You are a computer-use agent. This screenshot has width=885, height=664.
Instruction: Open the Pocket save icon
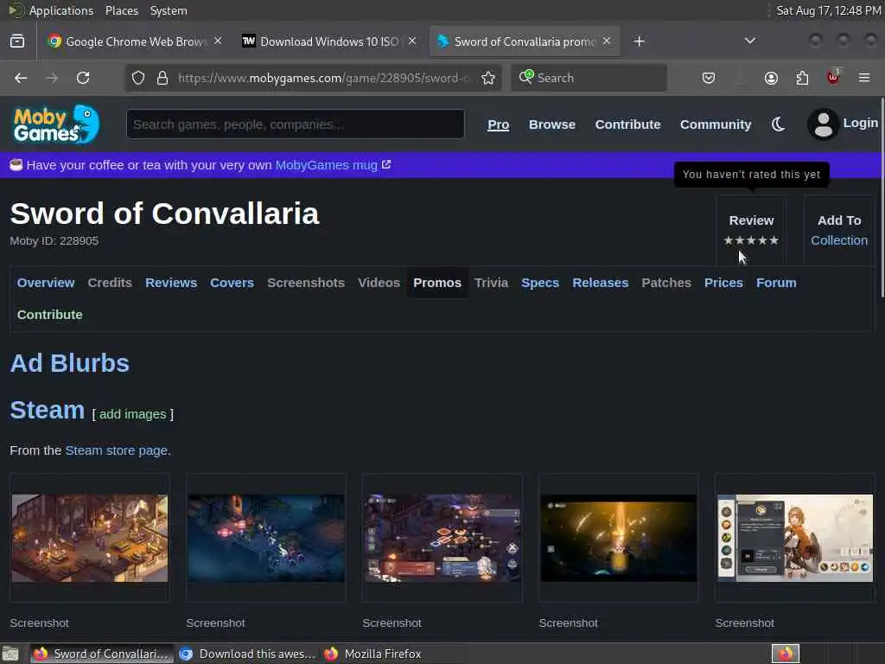[x=709, y=78]
